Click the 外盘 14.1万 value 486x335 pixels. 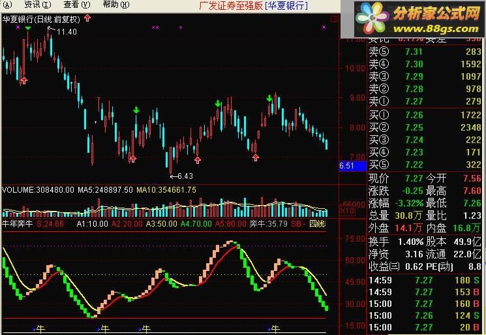pos(408,228)
